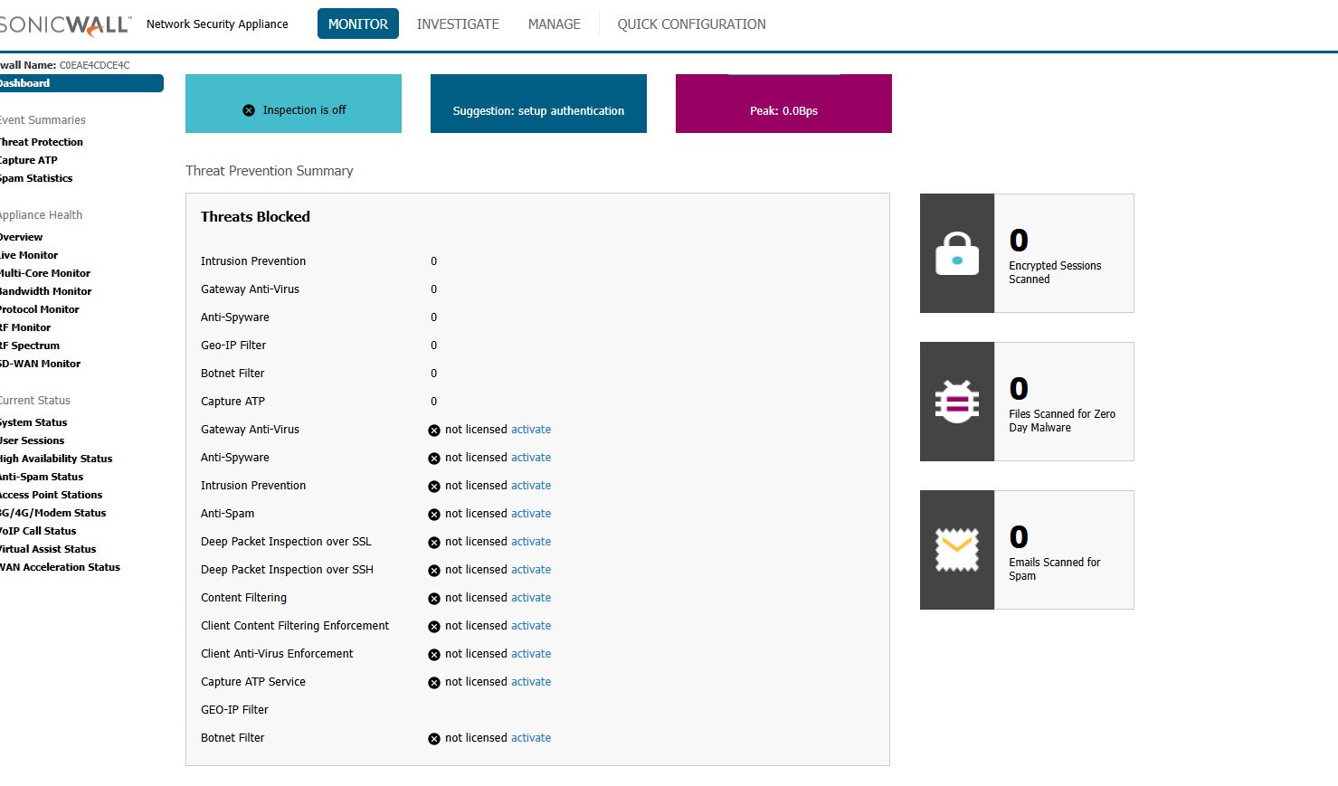Activate the Botnet Filter license
The width and height of the screenshot is (1338, 786).
(x=531, y=738)
